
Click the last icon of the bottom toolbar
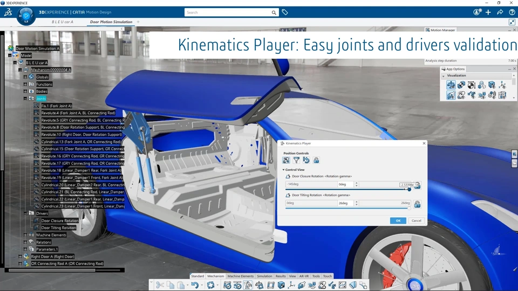pyautogui.click(x=363, y=285)
